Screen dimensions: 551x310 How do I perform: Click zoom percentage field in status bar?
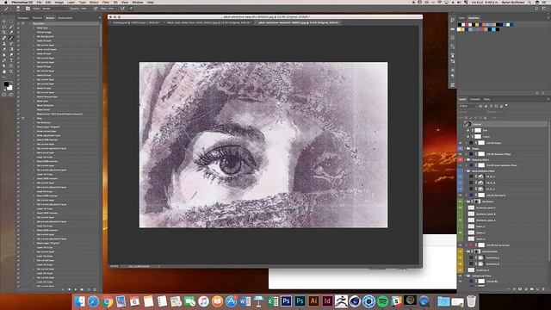point(115,266)
